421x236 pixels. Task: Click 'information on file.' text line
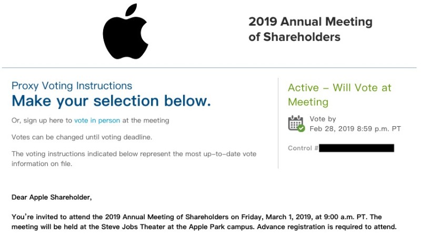coord(42,163)
